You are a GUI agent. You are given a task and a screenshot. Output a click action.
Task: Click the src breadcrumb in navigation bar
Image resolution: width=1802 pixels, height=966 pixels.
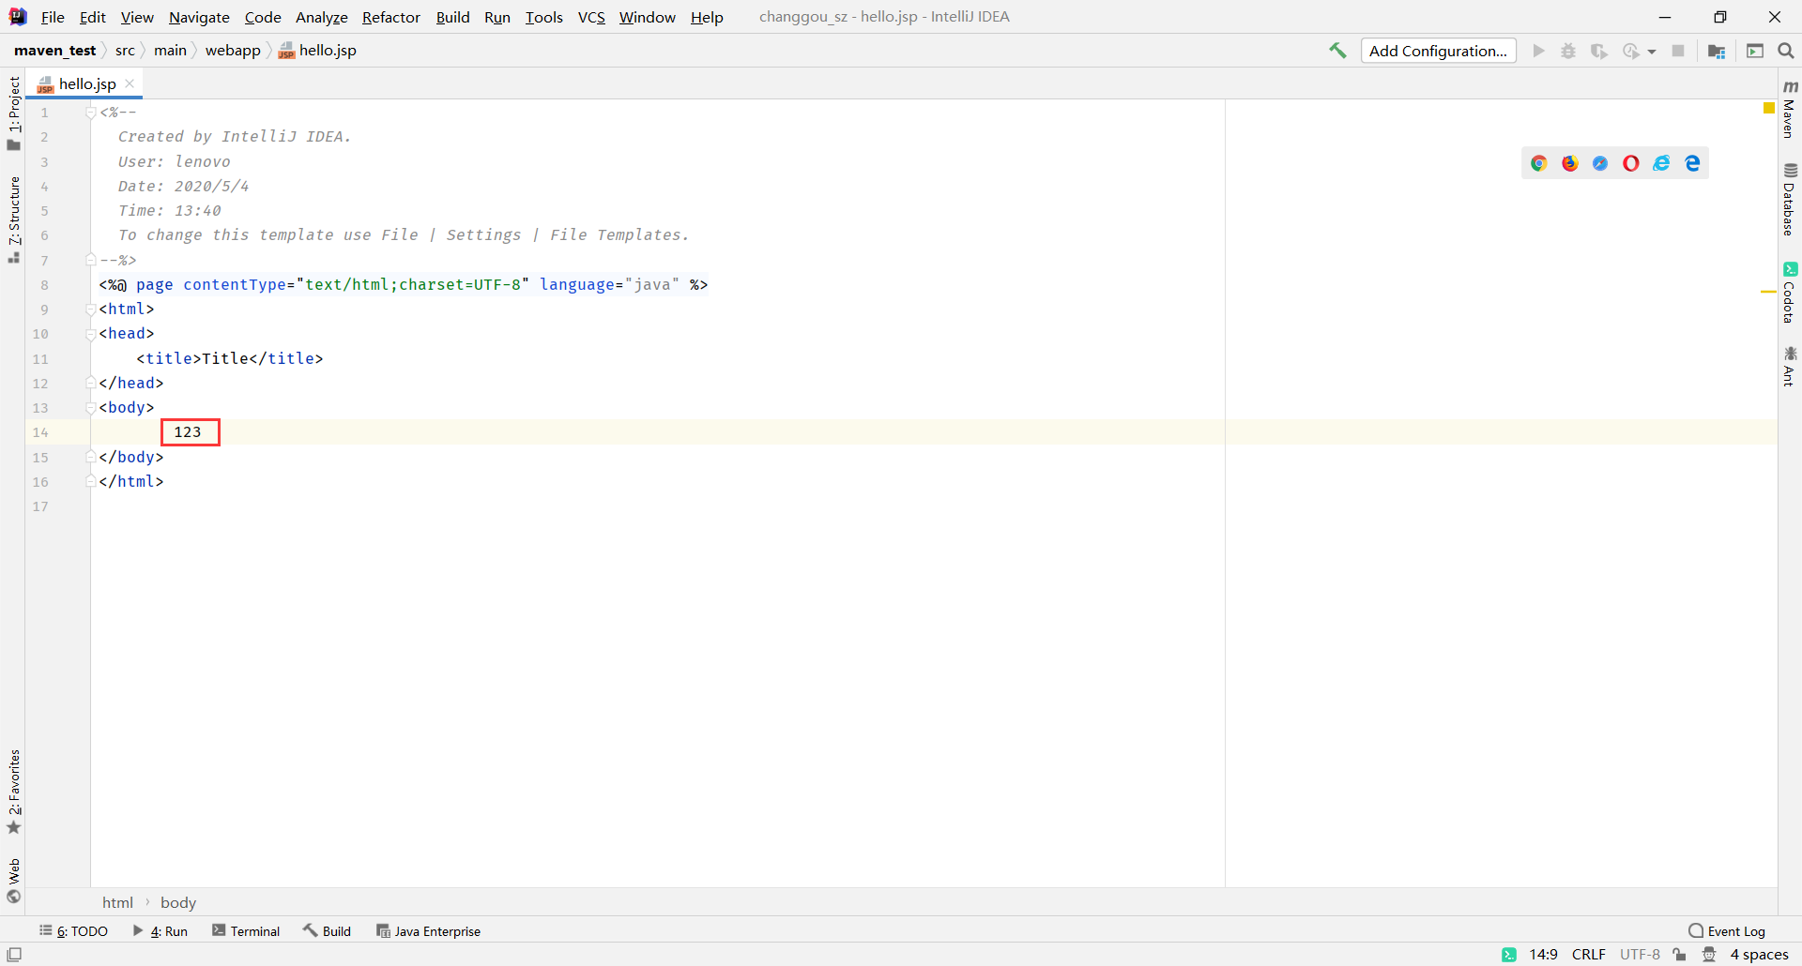coord(125,51)
